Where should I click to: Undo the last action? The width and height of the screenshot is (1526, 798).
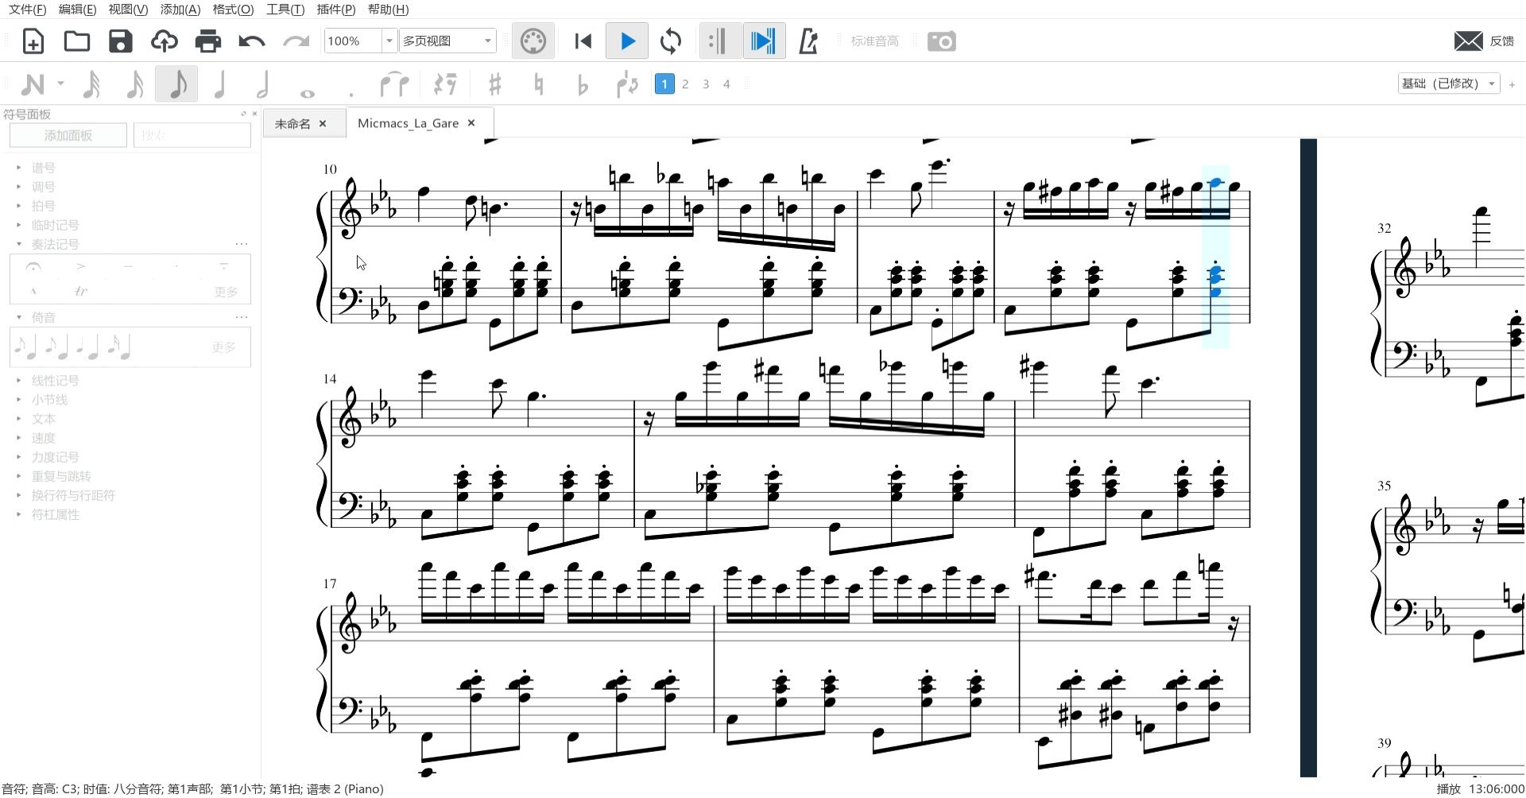tap(252, 41)
